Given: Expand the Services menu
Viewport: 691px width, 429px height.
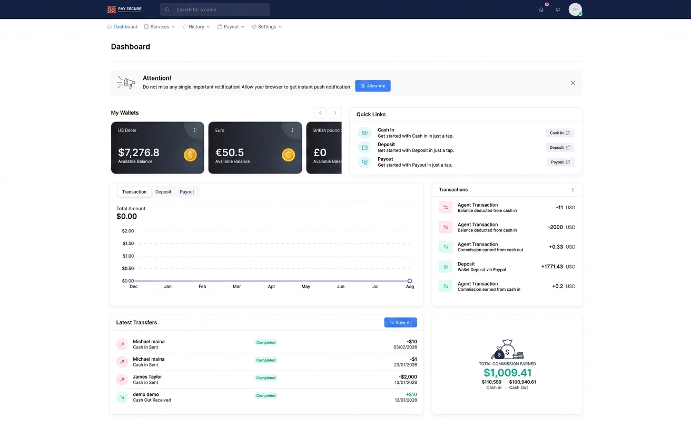Looking at the screenshot, I should coord(160,27).
